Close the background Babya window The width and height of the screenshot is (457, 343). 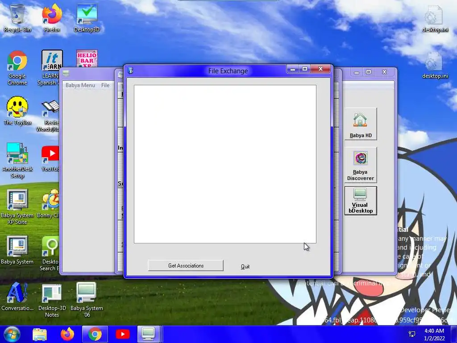coord(384,72)
